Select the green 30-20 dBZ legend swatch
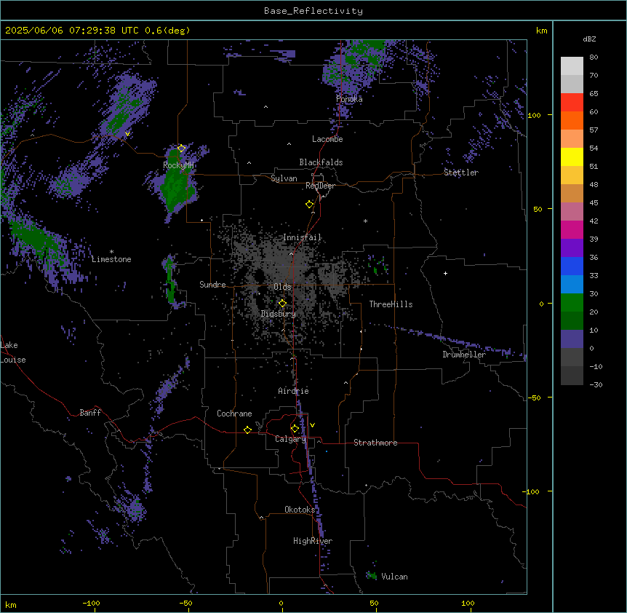Screen dimensions: 627x613 coord(572,303)
